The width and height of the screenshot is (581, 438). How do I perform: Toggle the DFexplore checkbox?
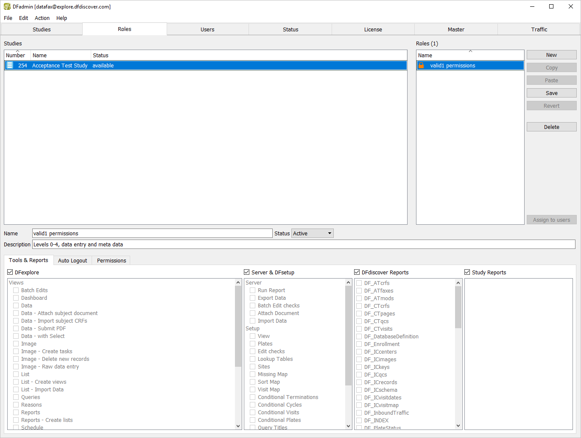tap(10, 272)
